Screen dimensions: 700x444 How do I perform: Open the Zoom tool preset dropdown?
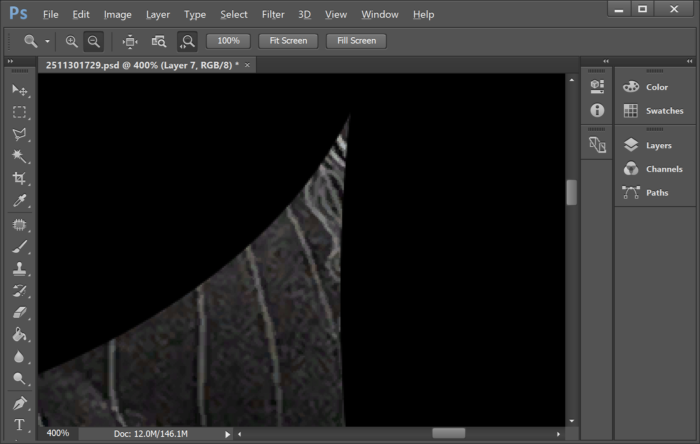47,41
